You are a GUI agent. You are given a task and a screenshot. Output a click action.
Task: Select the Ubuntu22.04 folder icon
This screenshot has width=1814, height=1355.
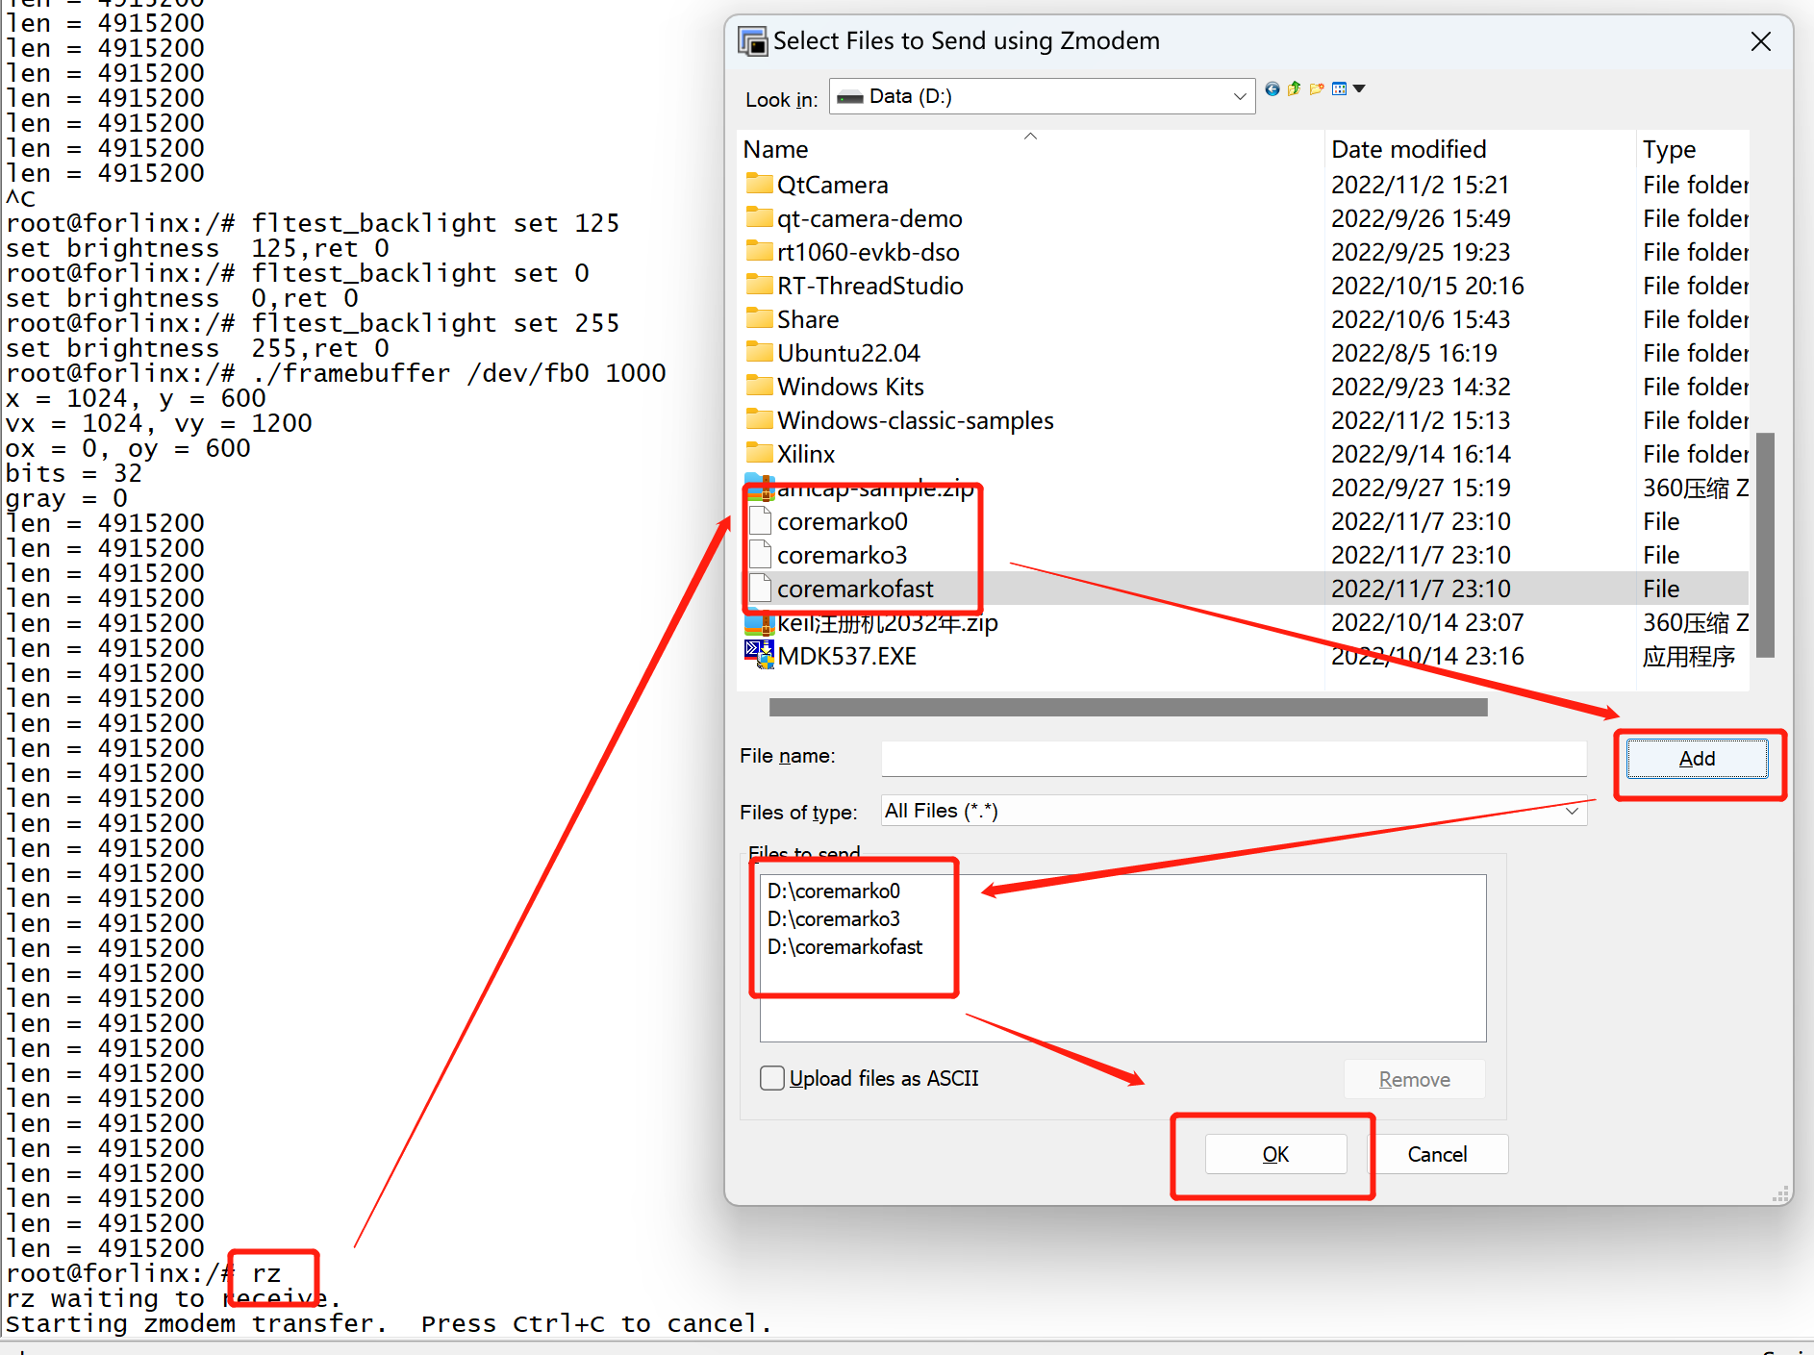(x=760, y=352)
